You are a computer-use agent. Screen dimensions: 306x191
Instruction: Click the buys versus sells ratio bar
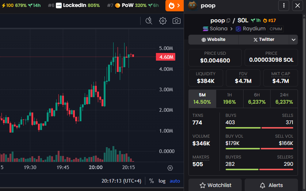click(x=259, y=128)
